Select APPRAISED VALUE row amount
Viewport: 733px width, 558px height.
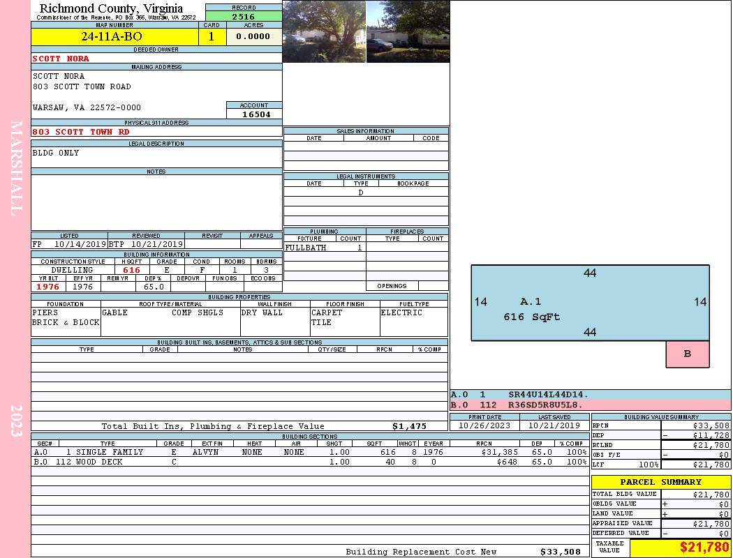coord(711,523)
